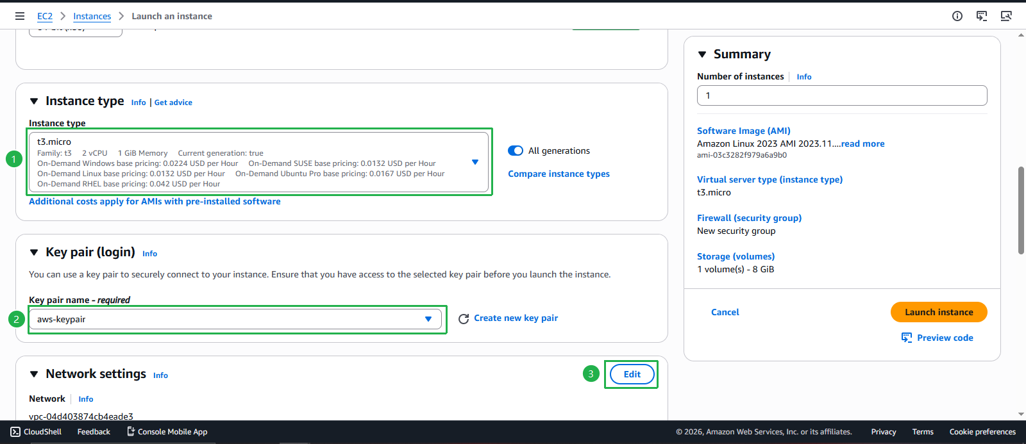Image resolution: width=1026 pixels, height=444 pixels.
Task: Click the t3.micro value in Summary
Action: coord(714,192)
